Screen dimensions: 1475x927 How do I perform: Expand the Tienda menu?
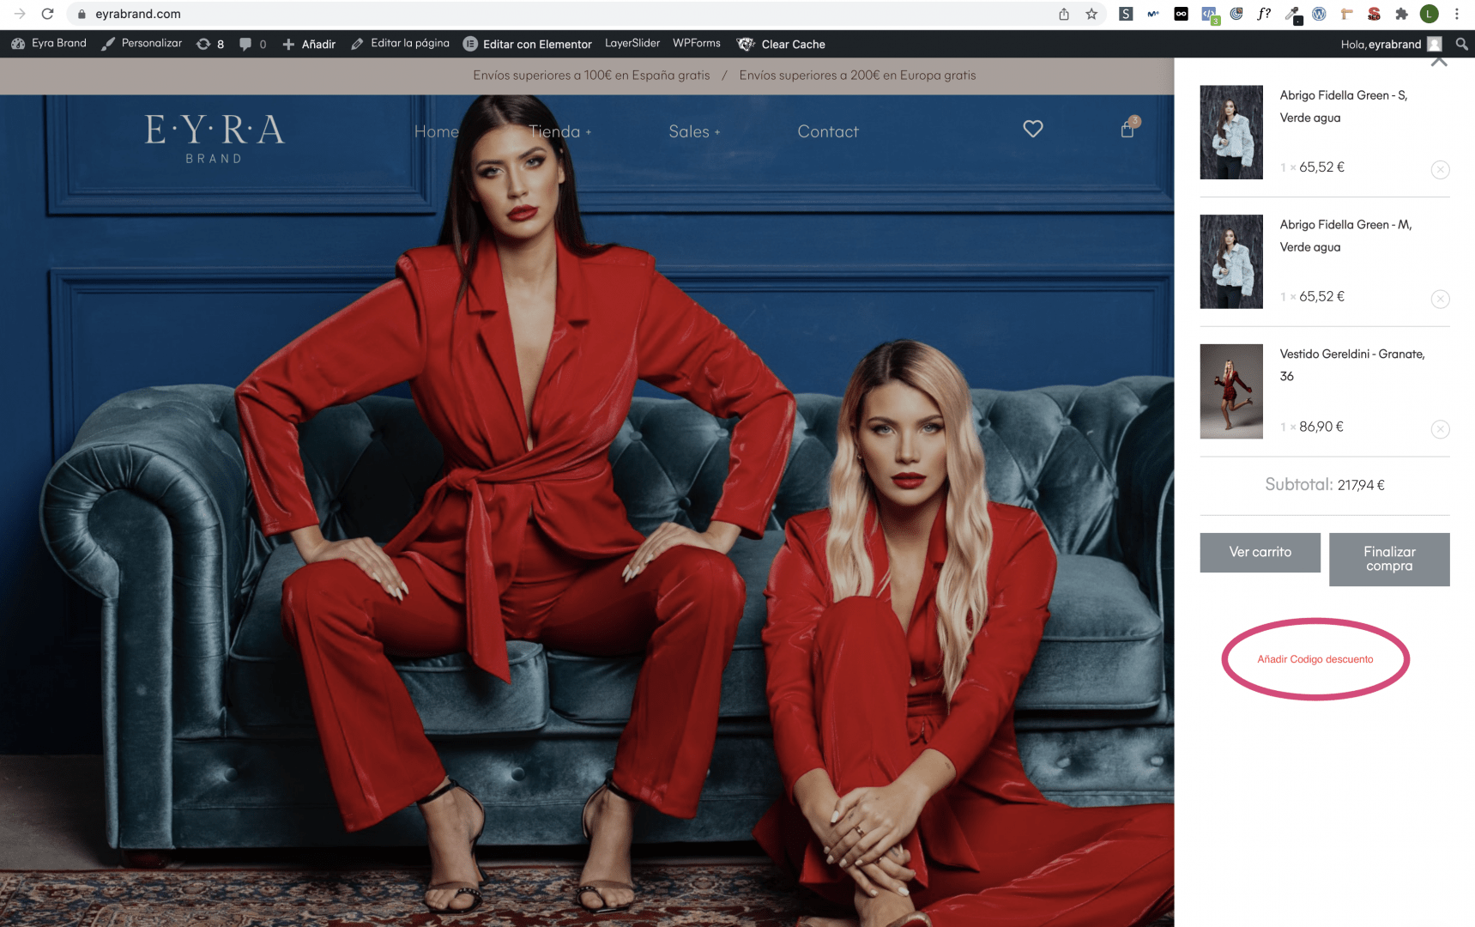coord(559,131)
